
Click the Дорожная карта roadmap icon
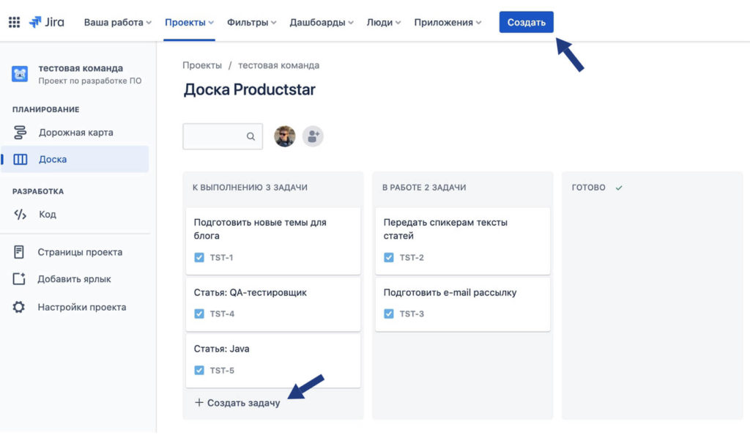point(20,133)
